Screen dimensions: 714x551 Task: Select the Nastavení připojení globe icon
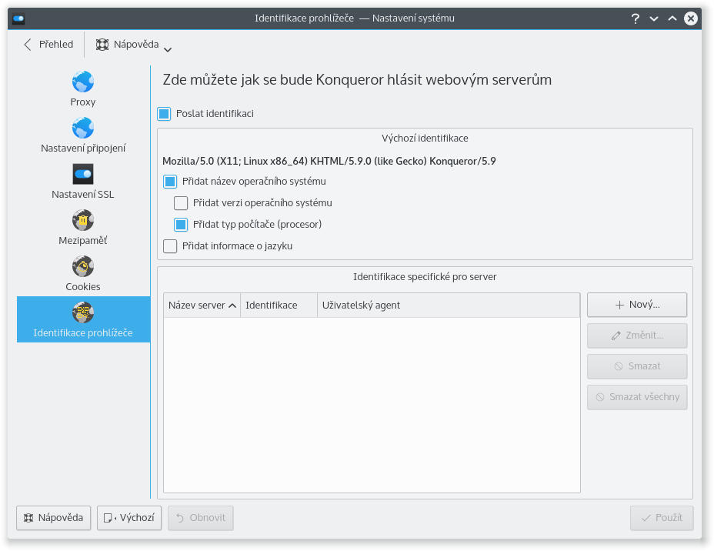pos(83,128)
